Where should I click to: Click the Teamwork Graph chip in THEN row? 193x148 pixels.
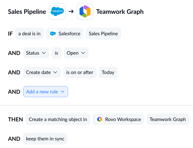point(168,119)
